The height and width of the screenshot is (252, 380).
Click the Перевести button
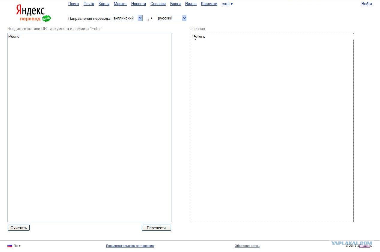156,228
